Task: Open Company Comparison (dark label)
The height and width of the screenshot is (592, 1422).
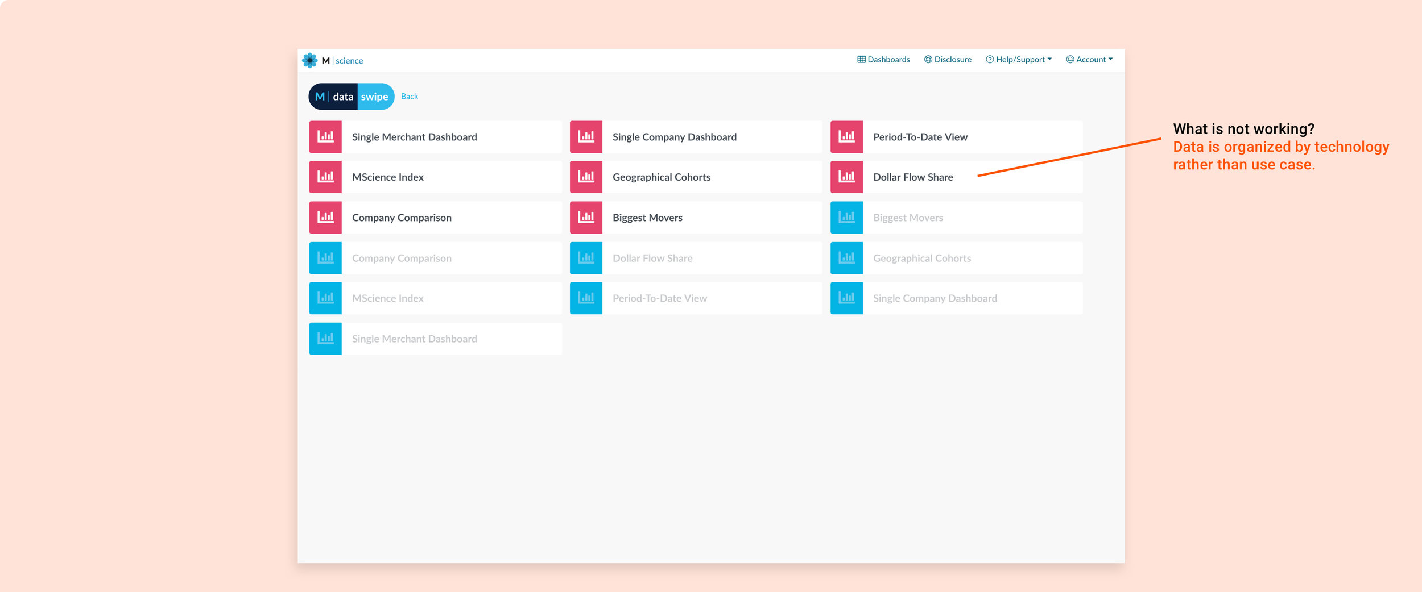Action: tap(402, 218)
